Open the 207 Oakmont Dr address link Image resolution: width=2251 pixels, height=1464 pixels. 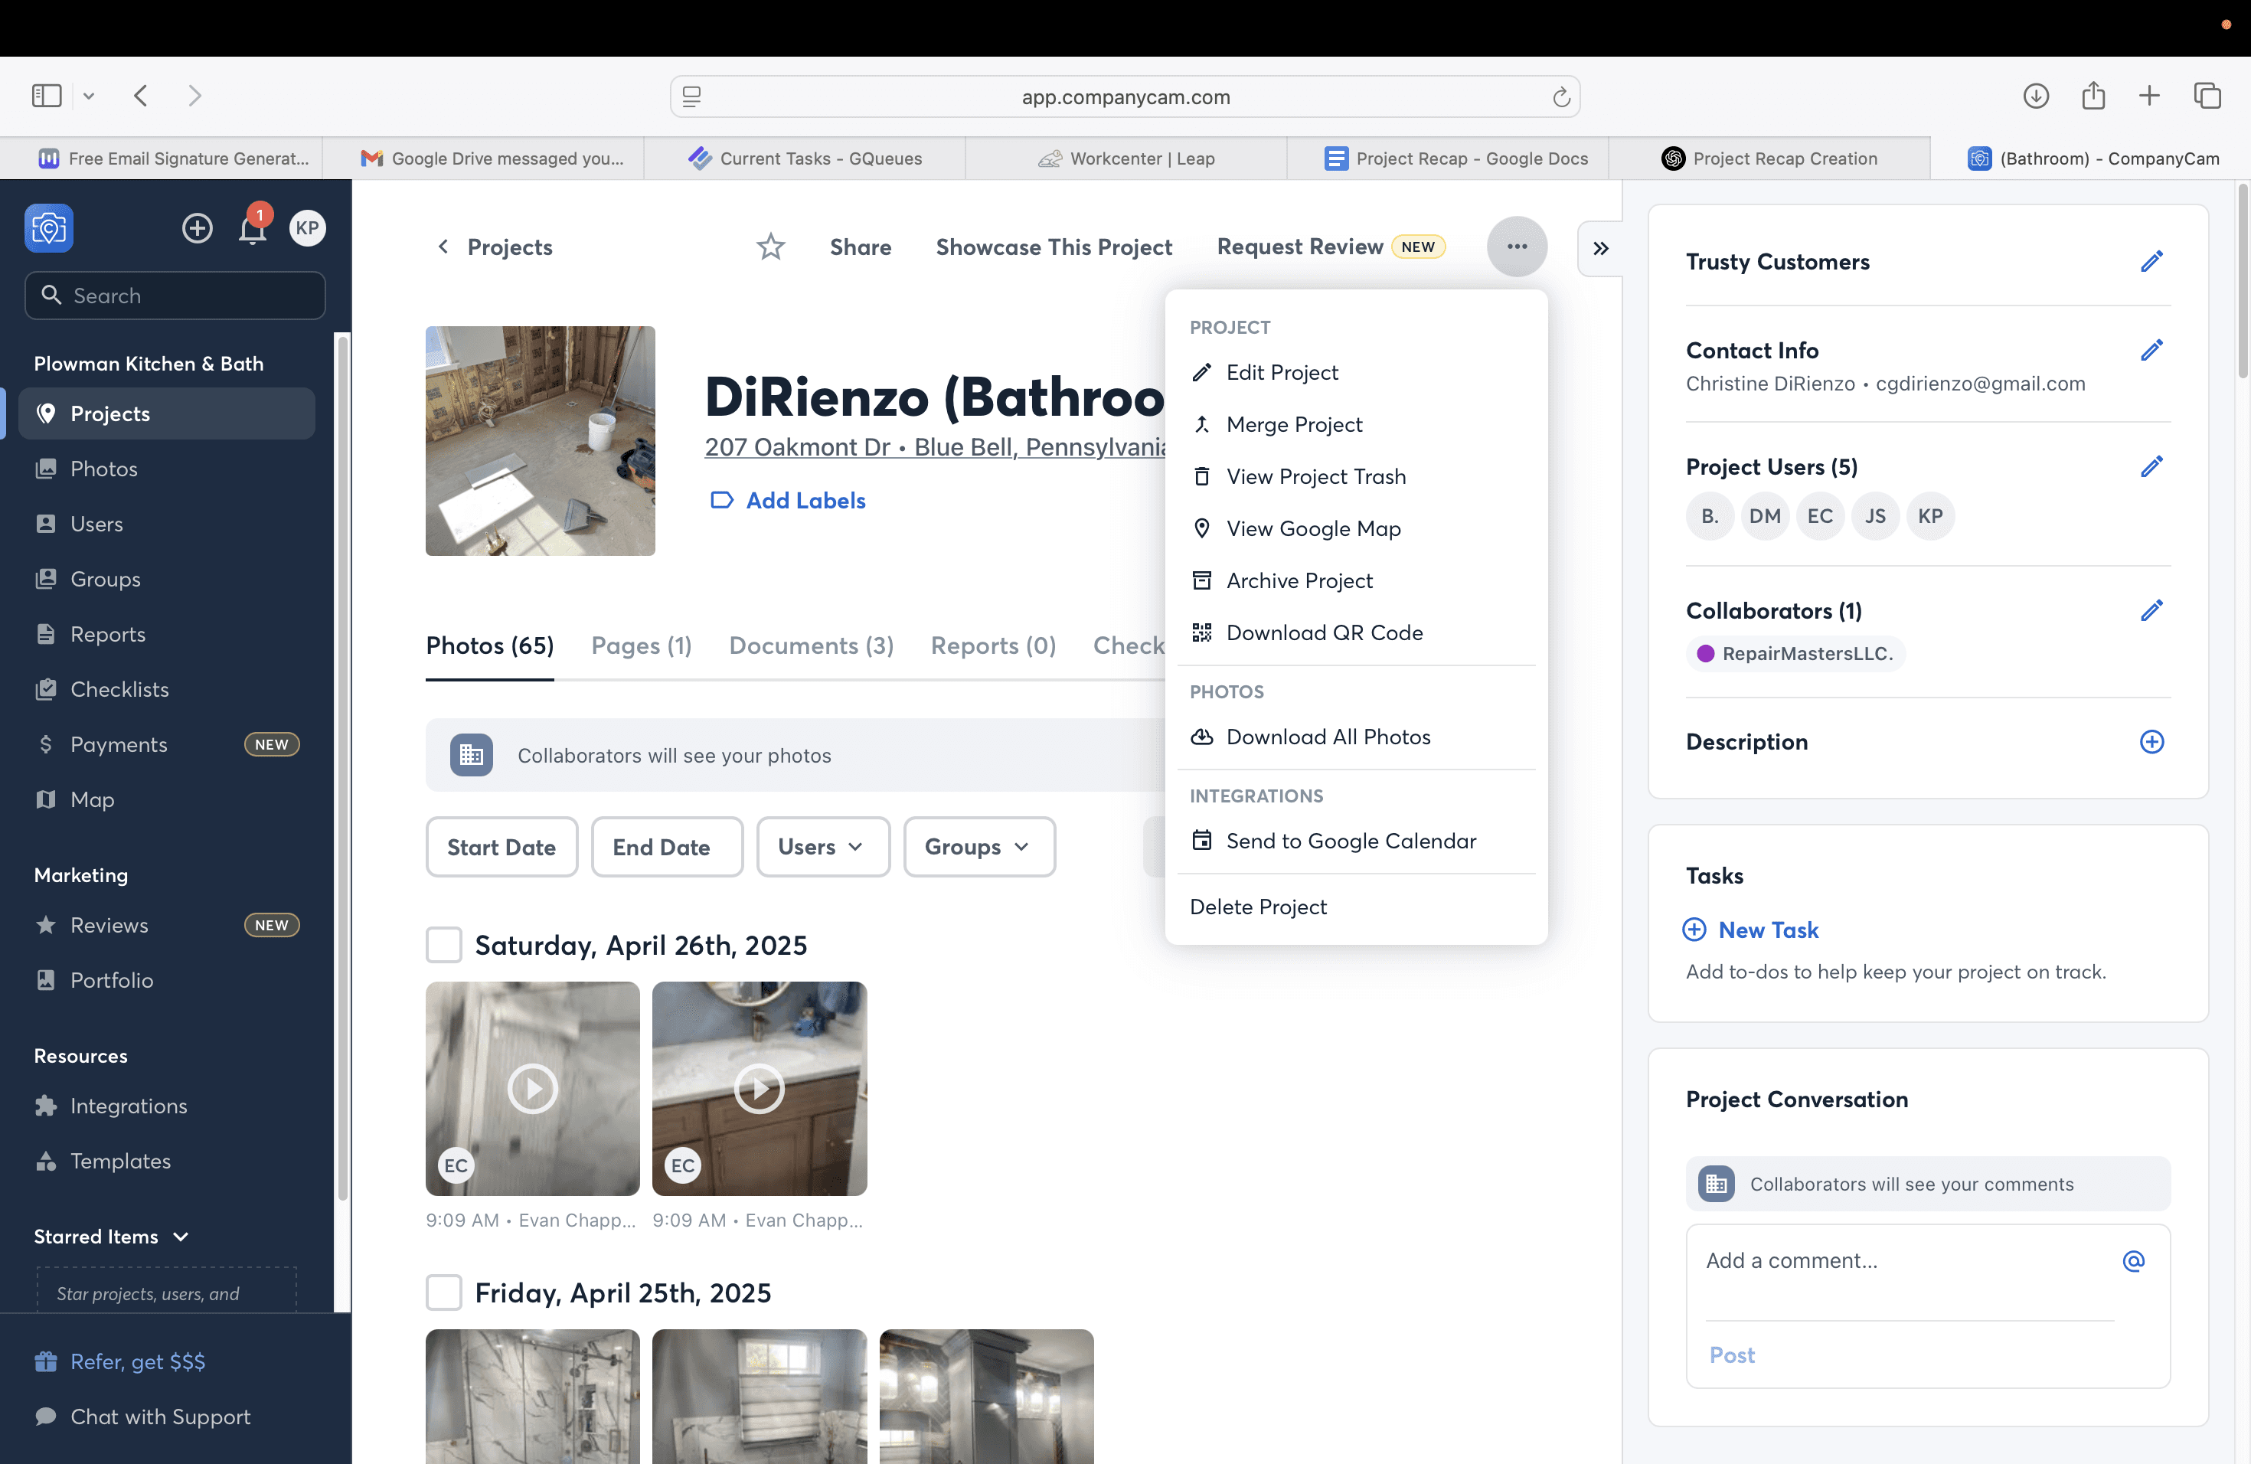(x=934, y=446)
